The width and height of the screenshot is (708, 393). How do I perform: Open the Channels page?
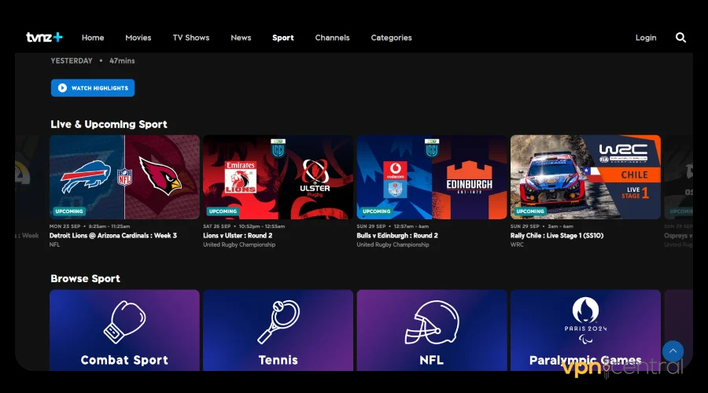coord(332,38)
